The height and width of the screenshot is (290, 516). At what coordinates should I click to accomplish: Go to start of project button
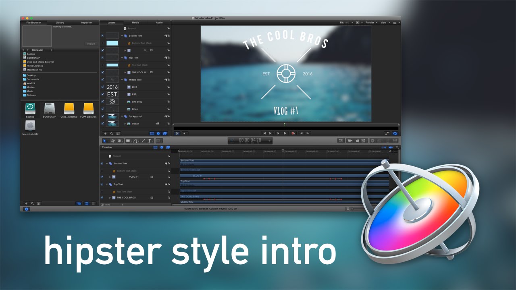click(264, 133)
